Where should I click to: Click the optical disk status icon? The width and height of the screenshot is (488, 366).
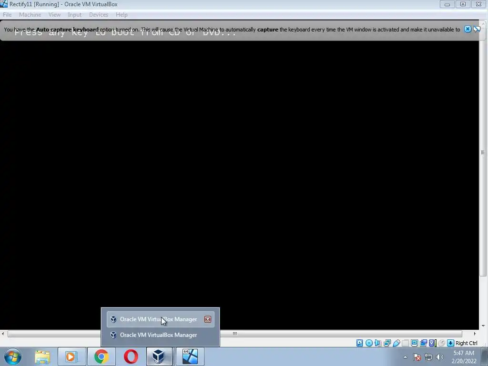369,343
